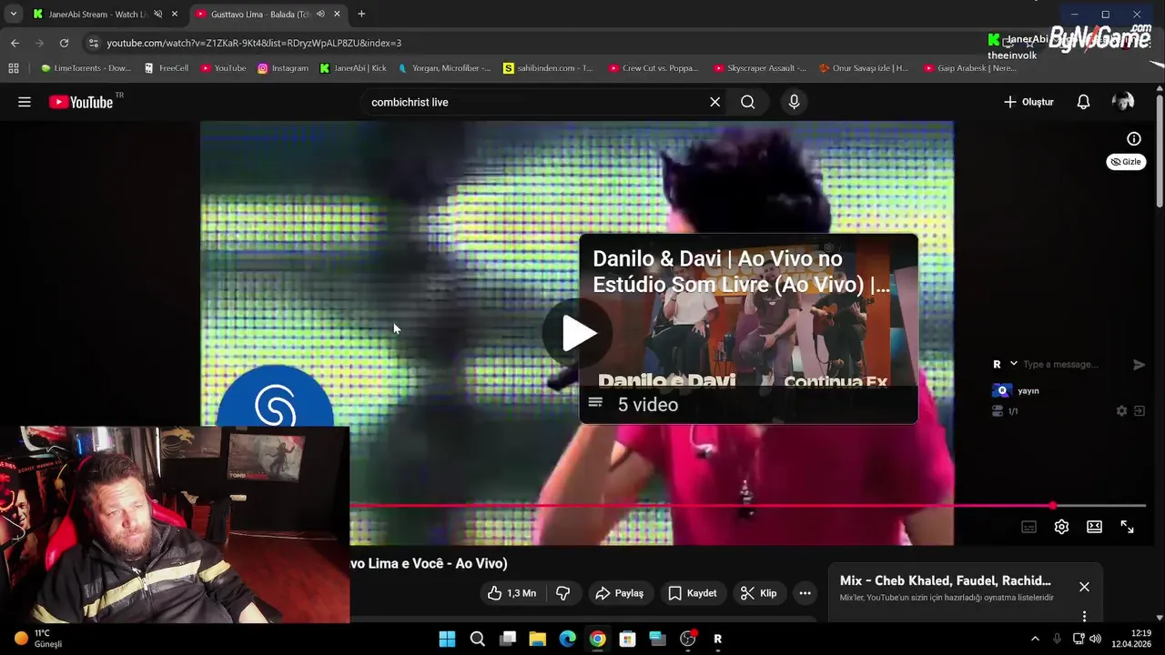Open the Gaip Arabesk bookmark
This screenshot has height=655, width=1165.
point(970,68)
